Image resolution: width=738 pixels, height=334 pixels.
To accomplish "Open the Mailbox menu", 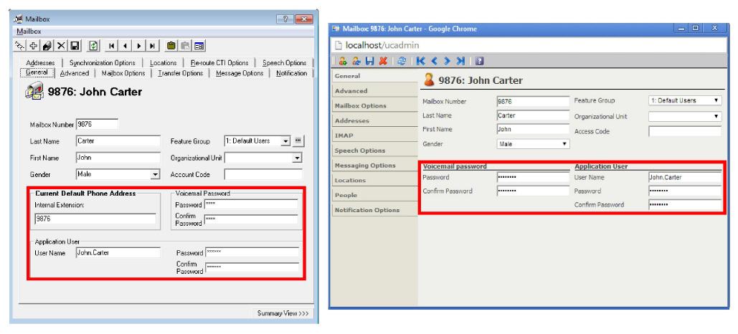I will pyautogui.click(x=29, y=32).
